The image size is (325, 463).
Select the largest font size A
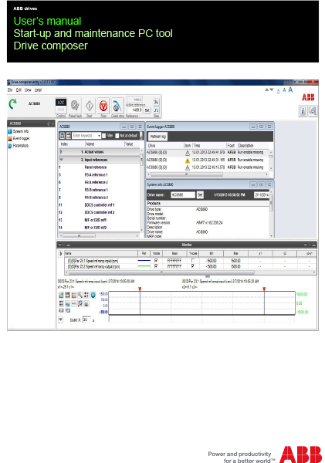291,90
